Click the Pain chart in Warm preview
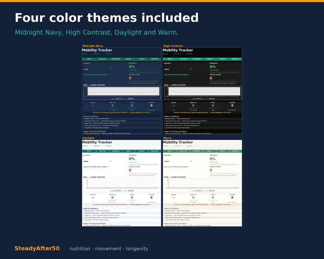This screenshot has height=259, width=324. pos(203,185)
